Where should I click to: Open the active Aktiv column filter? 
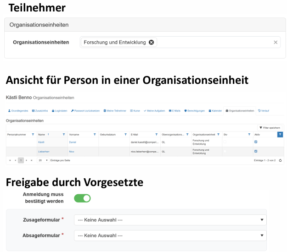[280, 135]
